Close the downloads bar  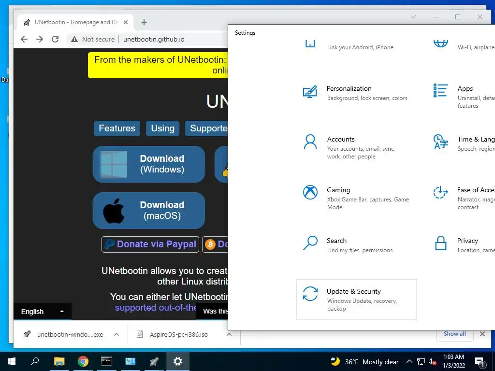coord(482,334)
